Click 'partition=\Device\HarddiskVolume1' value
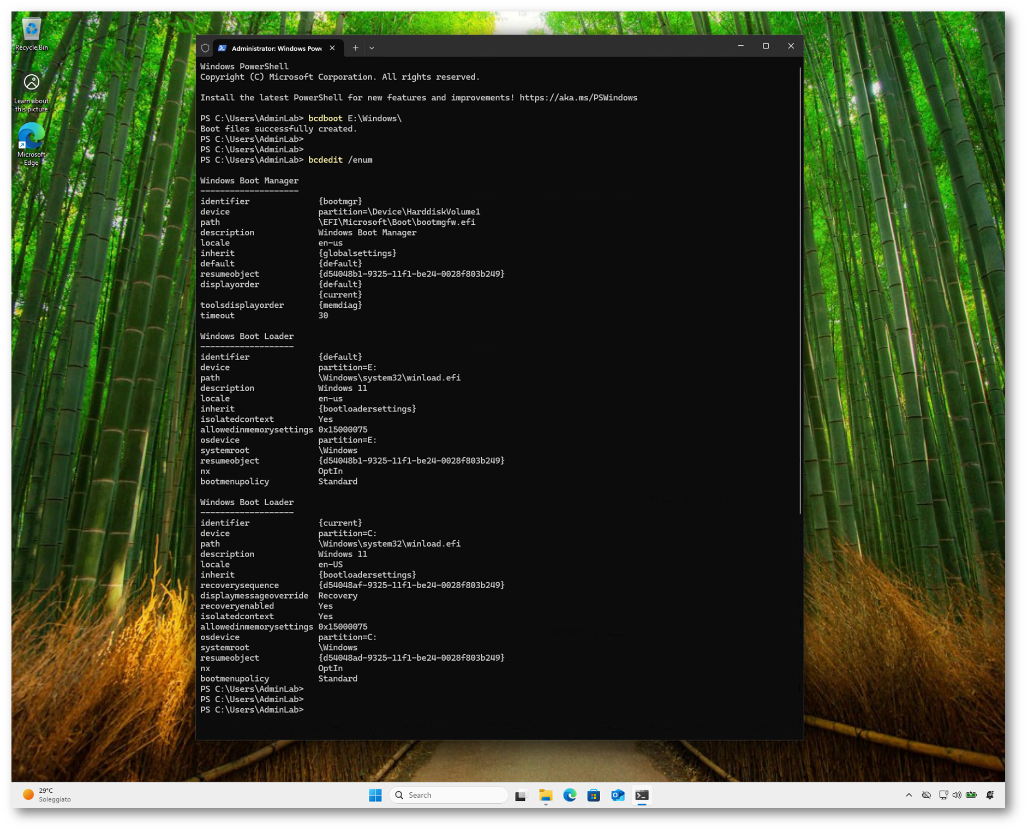Screen dimensions: 1028x831 [399, 212]
